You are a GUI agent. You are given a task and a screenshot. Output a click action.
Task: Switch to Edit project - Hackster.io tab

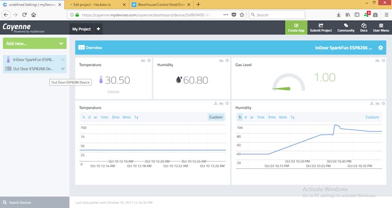[97, 4]
